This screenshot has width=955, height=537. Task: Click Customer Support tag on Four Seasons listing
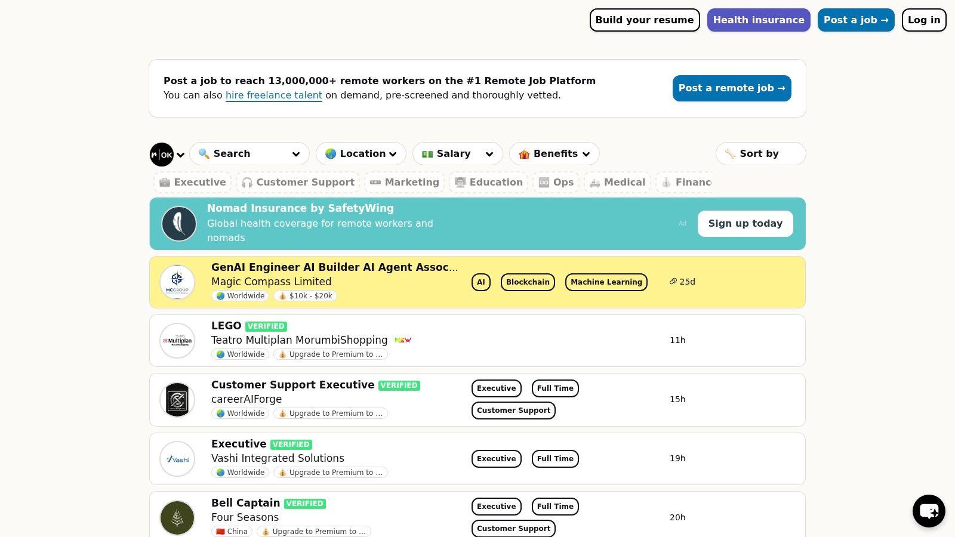click(x=513, y=529)
